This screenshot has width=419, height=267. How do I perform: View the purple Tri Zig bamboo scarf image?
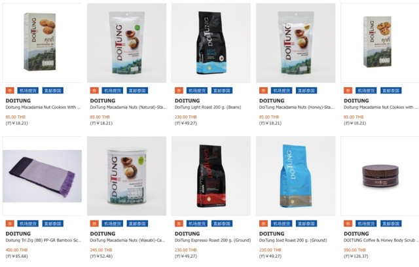pos(42,176)
